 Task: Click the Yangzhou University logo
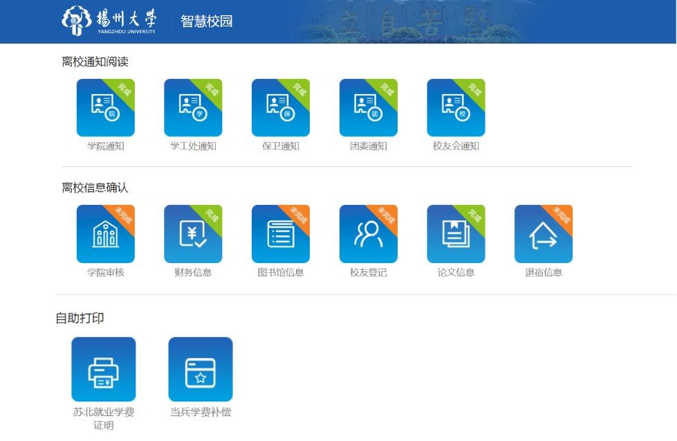pyautogui.click(x=109, y=21)
